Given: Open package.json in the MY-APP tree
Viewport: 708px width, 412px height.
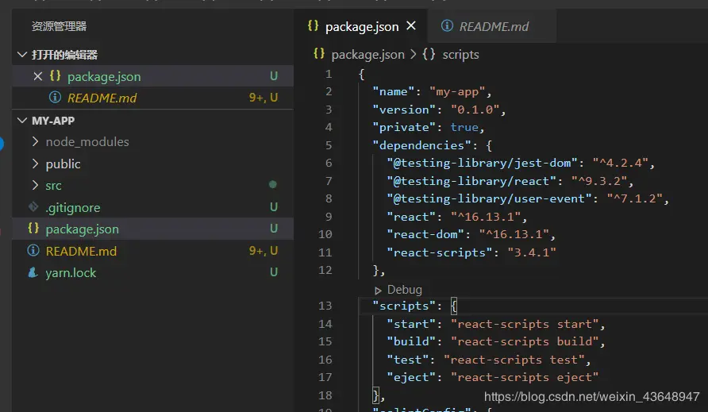Looking at the screenshot, I should [x=152, y=229].
